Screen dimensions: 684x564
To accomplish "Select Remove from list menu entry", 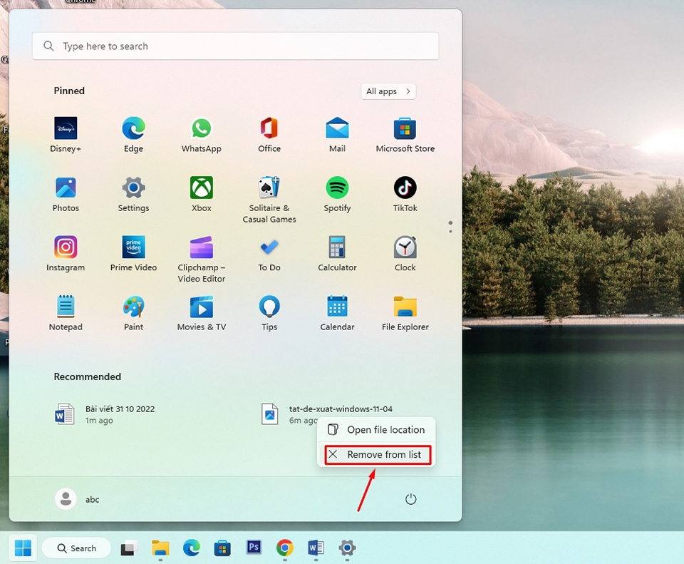I will [378, 454].
